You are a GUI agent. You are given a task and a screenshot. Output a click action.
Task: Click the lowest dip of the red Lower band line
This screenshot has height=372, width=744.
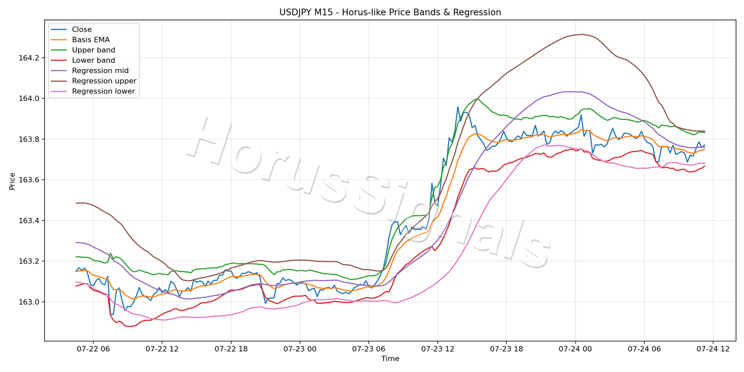(x=129, y=326)
